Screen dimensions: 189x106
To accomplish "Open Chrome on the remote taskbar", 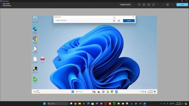I will [x=112, y=92].
